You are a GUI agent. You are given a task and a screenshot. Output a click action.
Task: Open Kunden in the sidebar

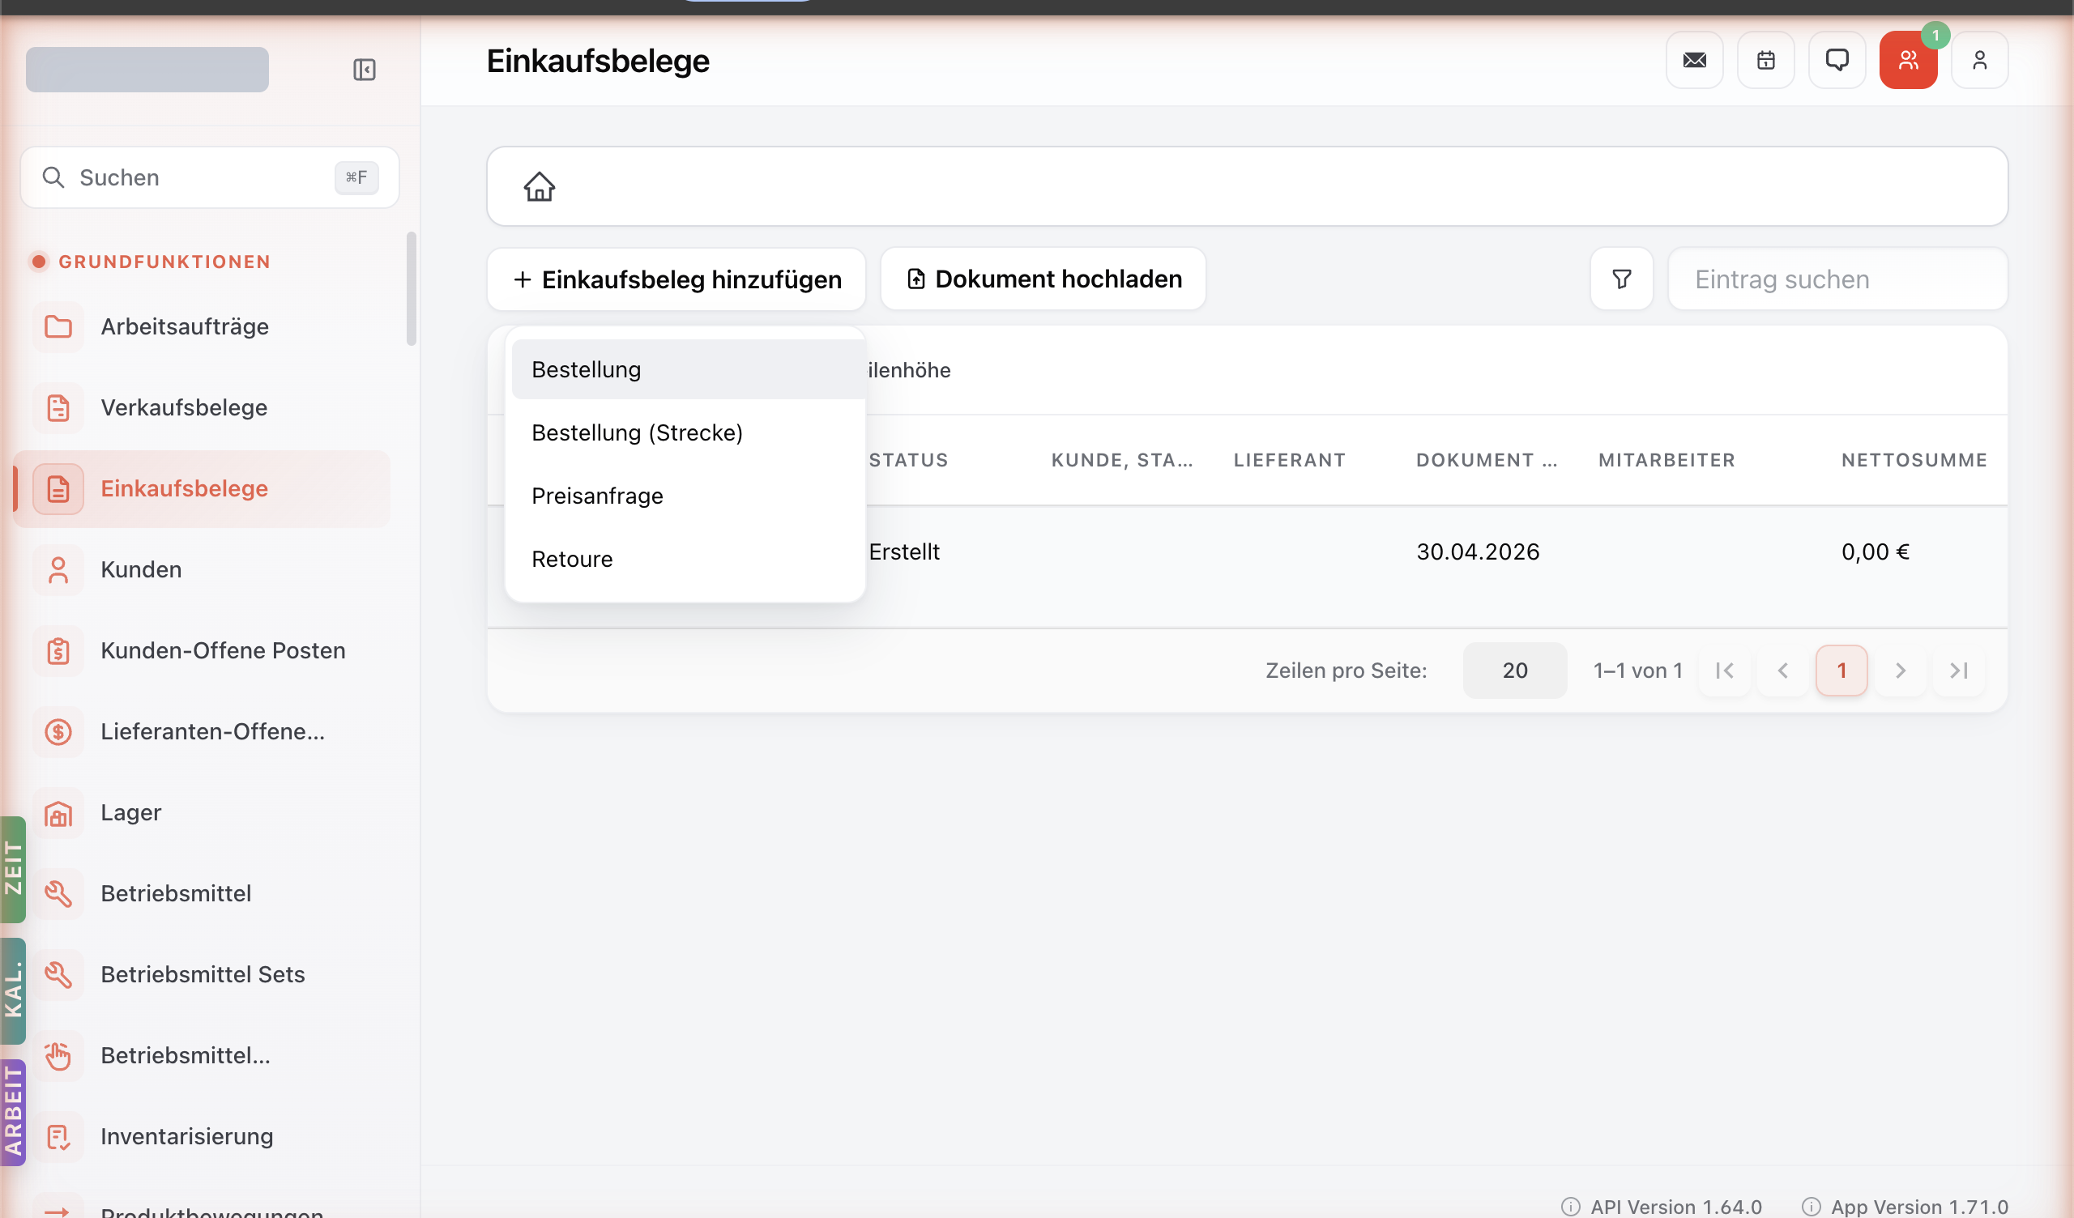pyautogui.click(x=203, y=569)
